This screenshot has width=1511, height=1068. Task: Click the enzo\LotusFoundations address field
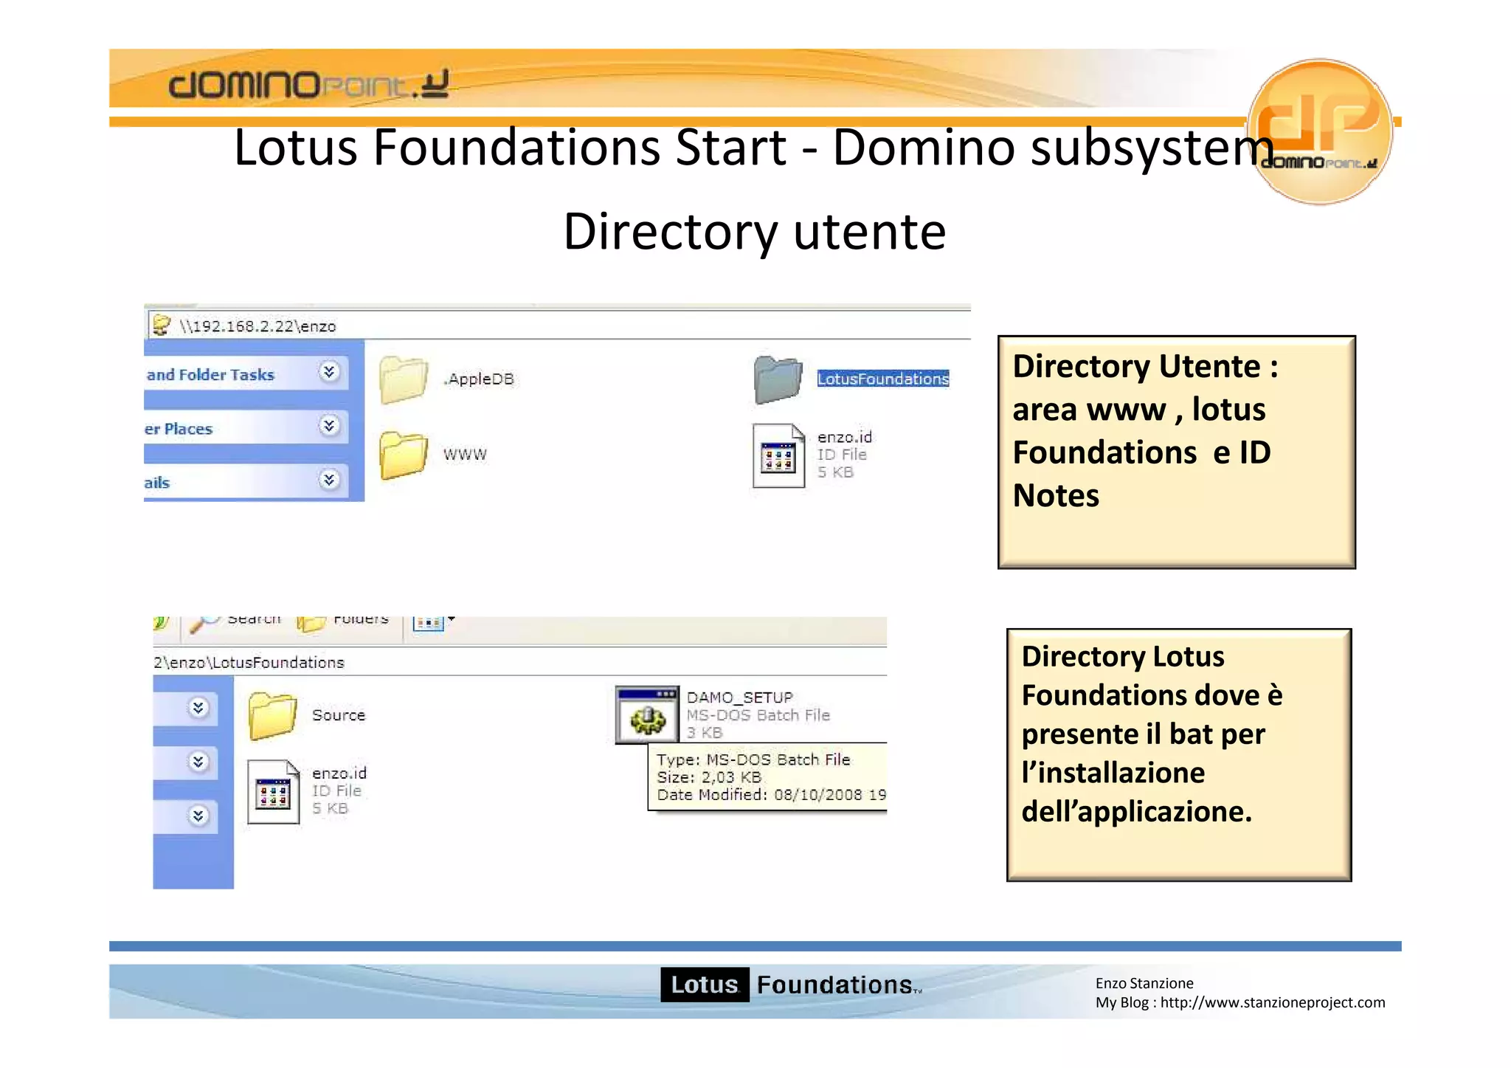pos(519,662)
